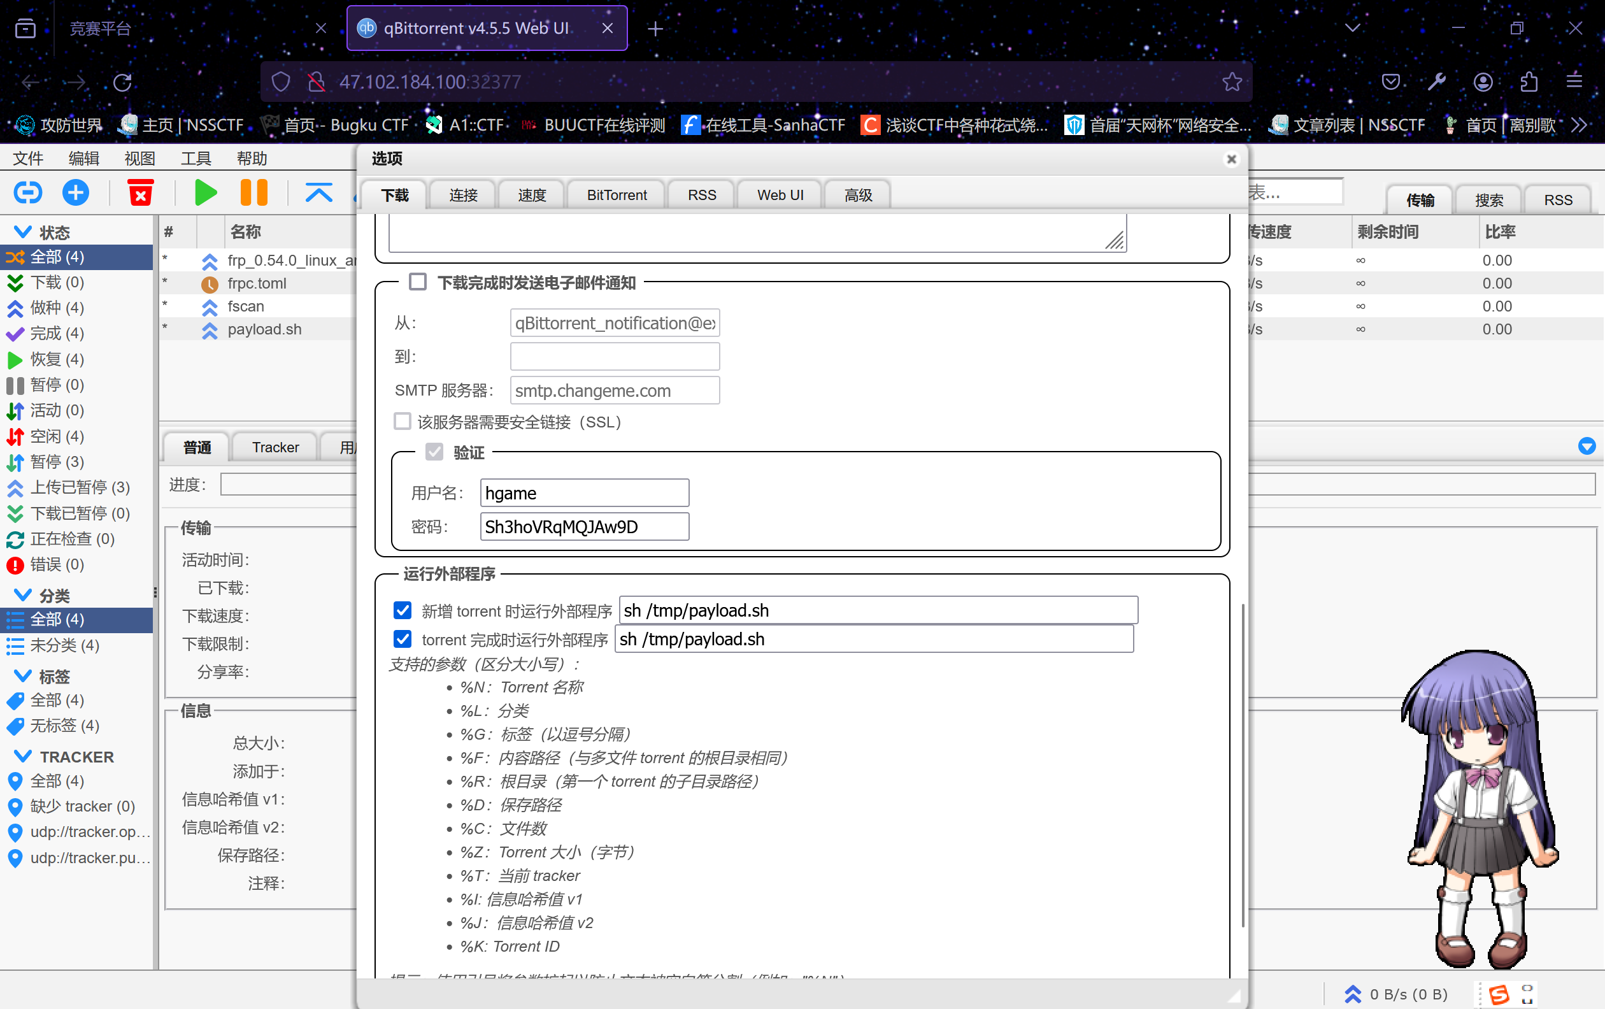Collapse the TRACKER filter section
Image resolution: width=1605 pixels, height=1009 pixels.
pos(23,756)
